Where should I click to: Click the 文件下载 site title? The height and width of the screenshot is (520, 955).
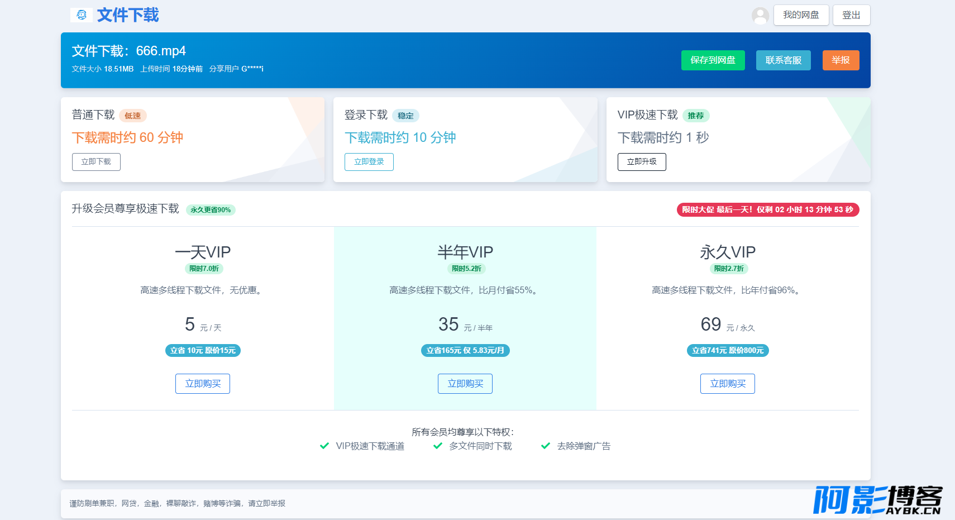click(x=128, y=15)
